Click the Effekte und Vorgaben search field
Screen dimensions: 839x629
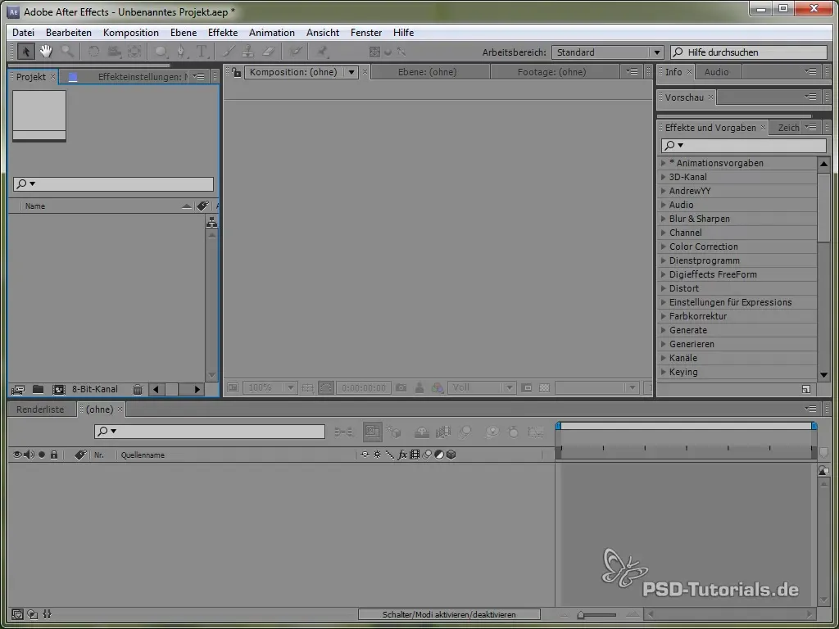744,146
